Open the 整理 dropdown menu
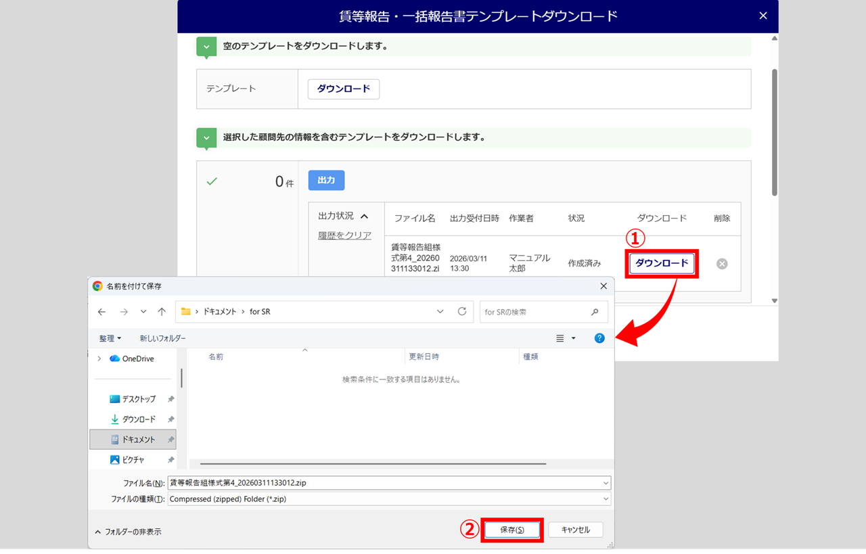Image resolution: width=866 pixels, height=554 pixels. click(110, 338)
